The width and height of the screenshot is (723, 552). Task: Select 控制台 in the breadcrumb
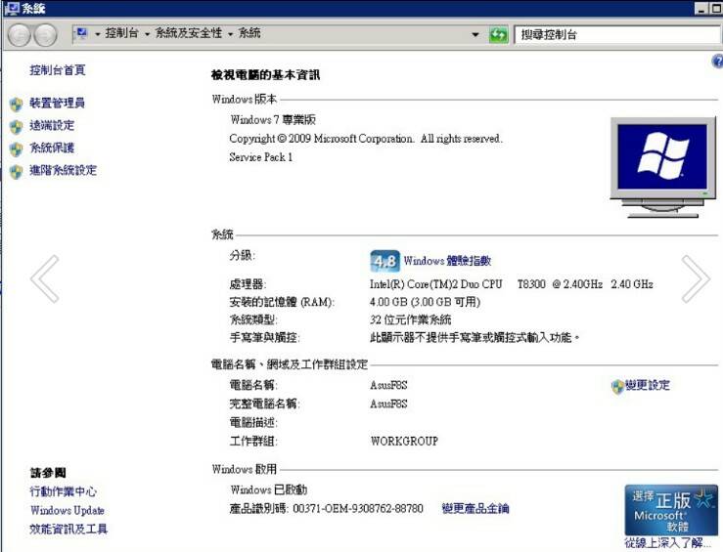pos(121,33)
